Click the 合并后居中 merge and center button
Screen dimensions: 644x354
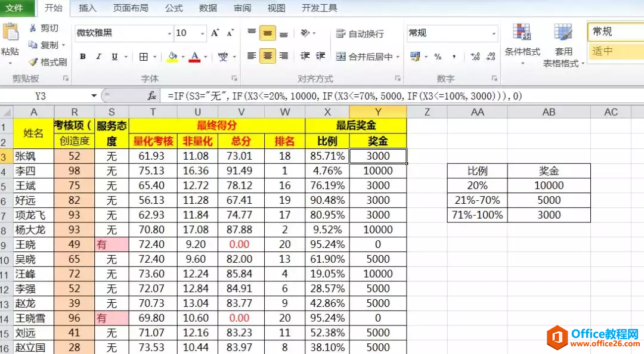click(x=364, y=57)
